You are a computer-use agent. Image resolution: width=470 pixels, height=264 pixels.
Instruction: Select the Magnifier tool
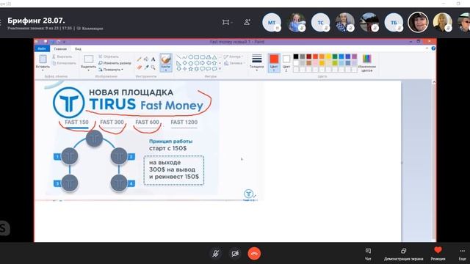click(153, 67)
